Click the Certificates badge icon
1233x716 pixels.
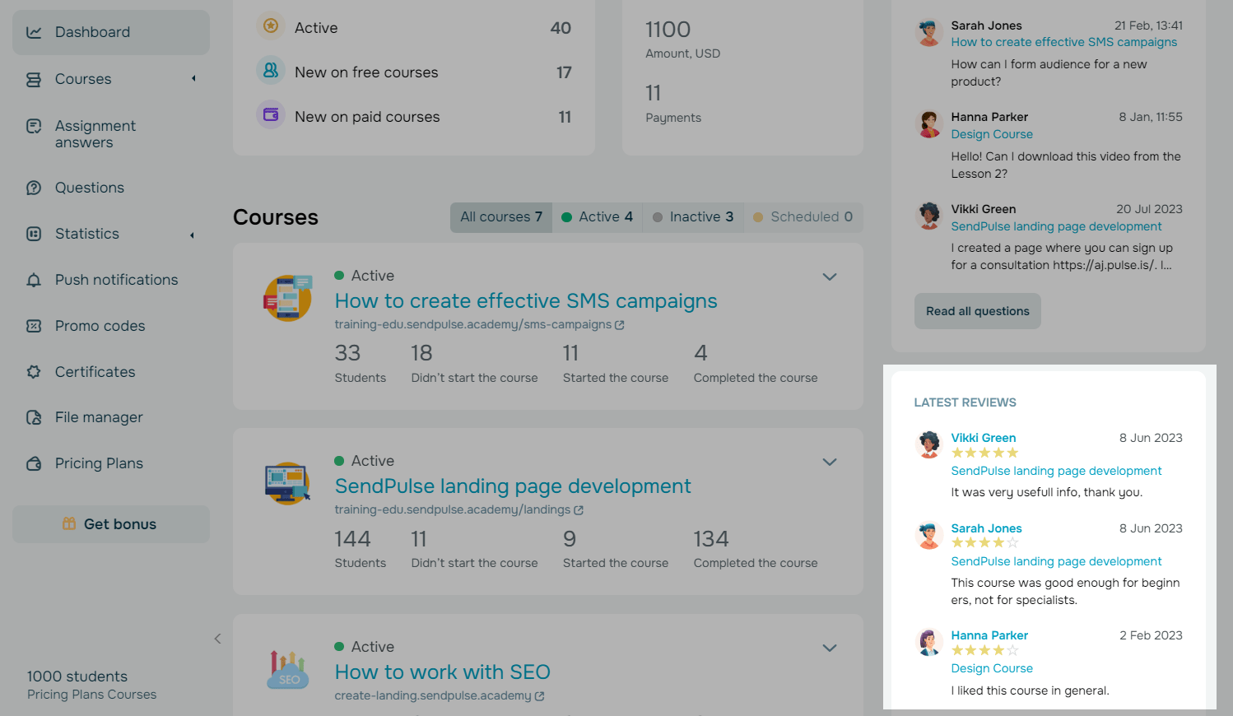(34, 372)
